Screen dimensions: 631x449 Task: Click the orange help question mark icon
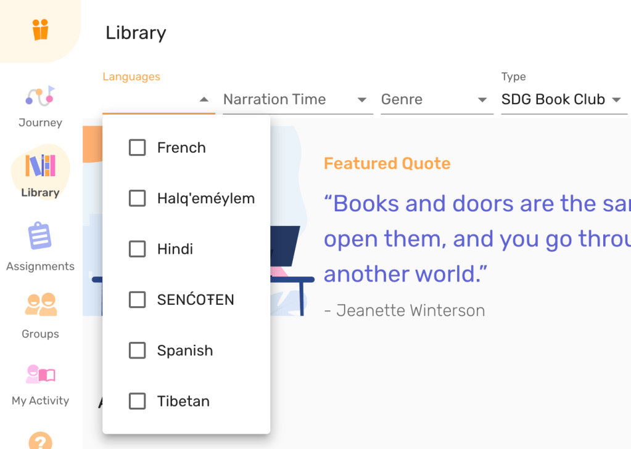40,440
